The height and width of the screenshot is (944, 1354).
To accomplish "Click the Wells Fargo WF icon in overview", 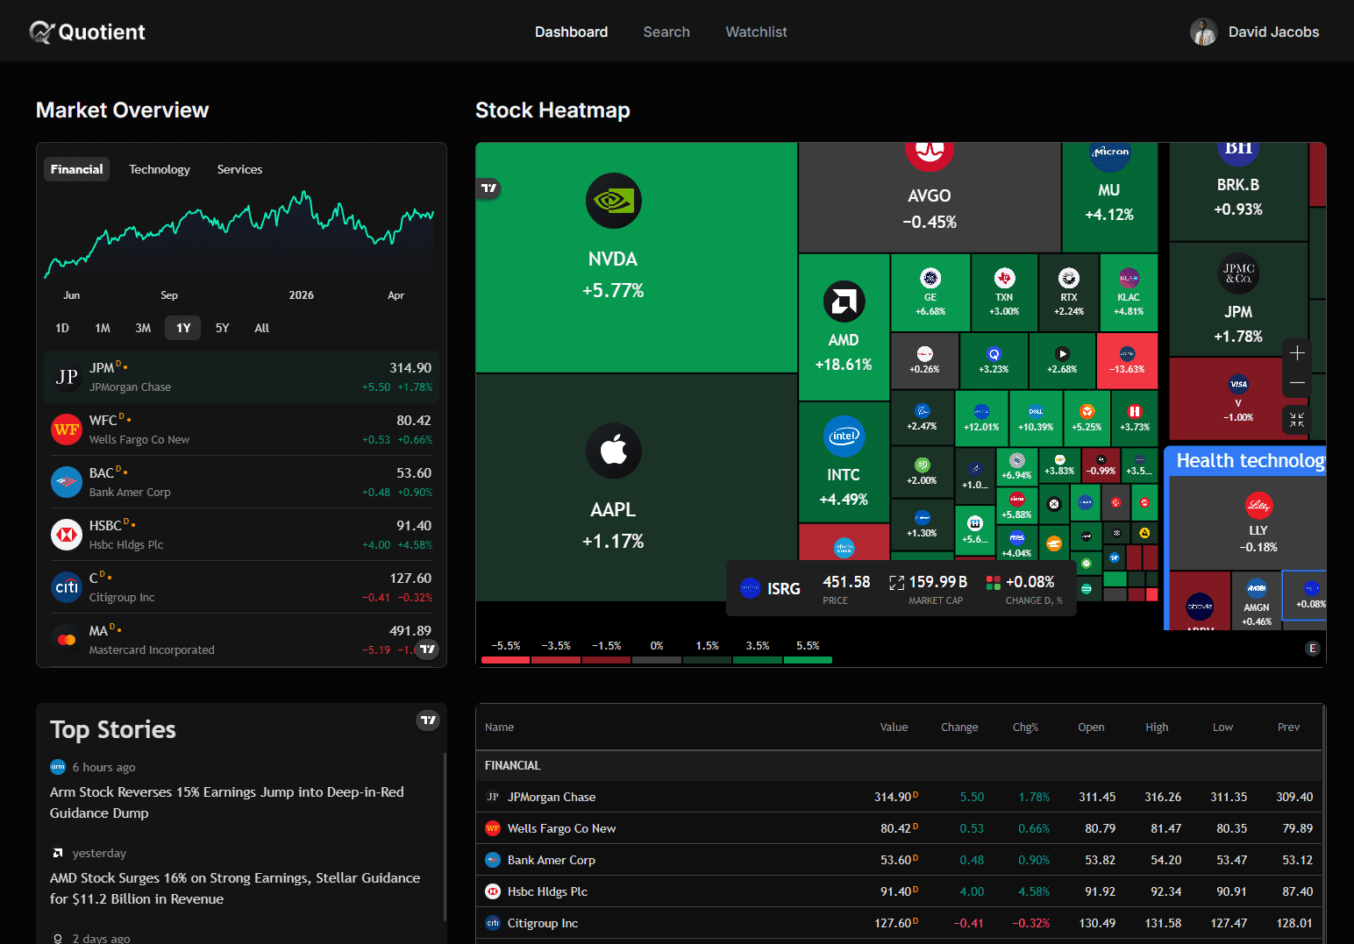I will pos(67,429).
